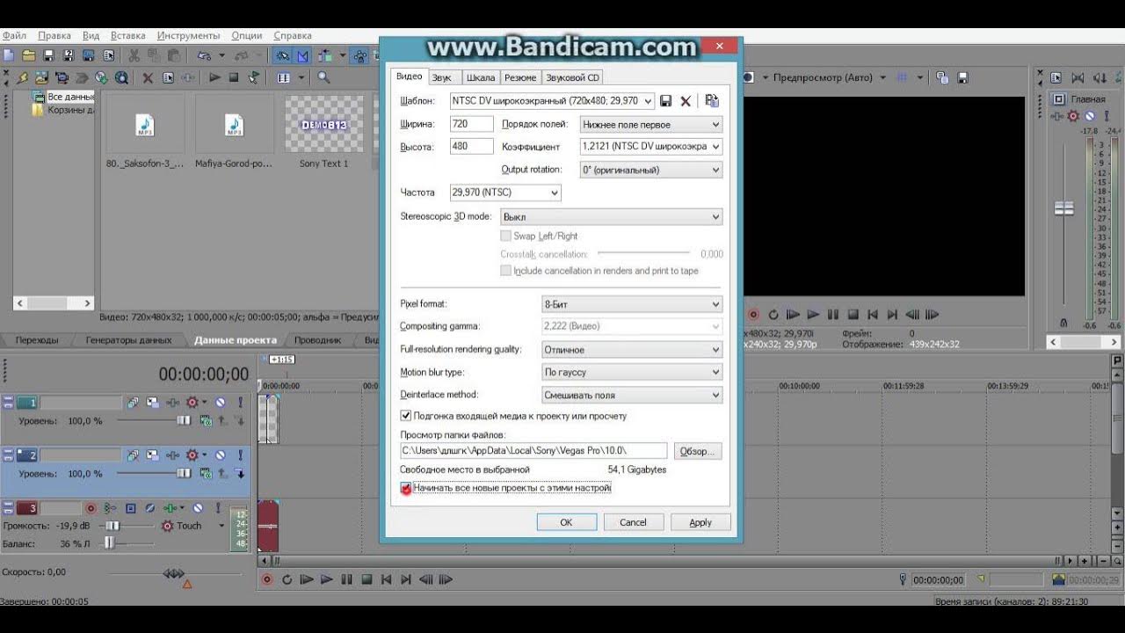
Task: Click the Save project floppy icon in main toolbar
Action: pyautogui.click(x=48, y=55)
